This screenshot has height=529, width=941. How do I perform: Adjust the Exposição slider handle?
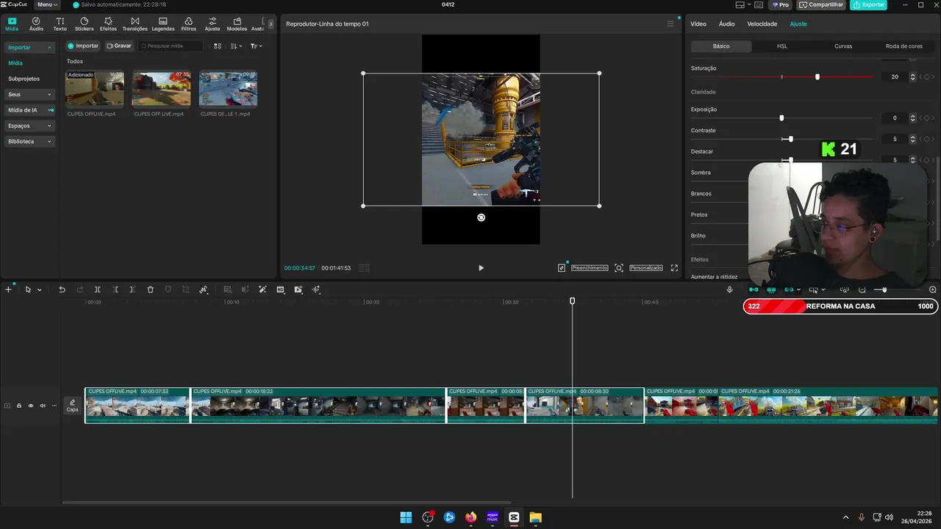781,118
